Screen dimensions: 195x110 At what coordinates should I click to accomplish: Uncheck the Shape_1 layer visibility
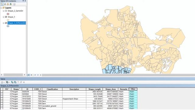[x=6, y=17]
